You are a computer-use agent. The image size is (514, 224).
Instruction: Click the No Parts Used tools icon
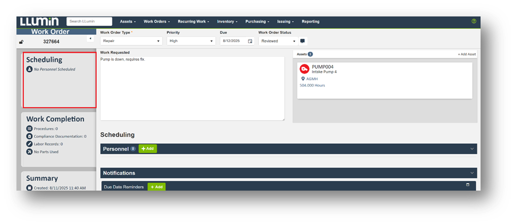29,152
